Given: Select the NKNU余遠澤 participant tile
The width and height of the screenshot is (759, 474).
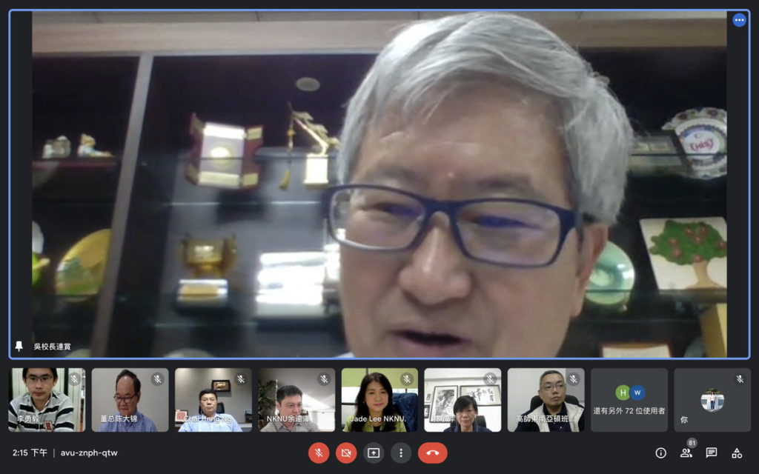Looking at the screenshot, I should 296,400.
